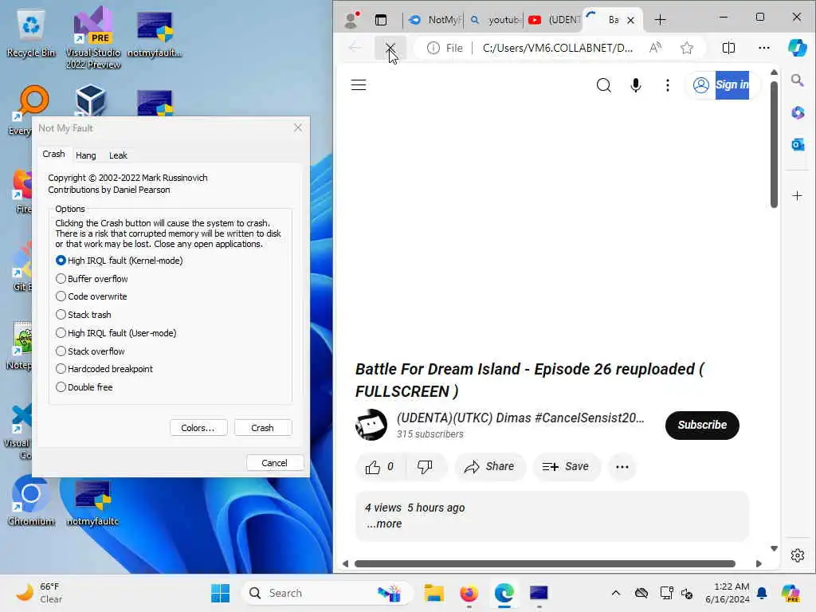Expand description with ...more

[x=384, y=524]
